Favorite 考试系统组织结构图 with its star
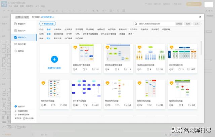The height and width of the screenshot is (137, 215). pos(148,69)
